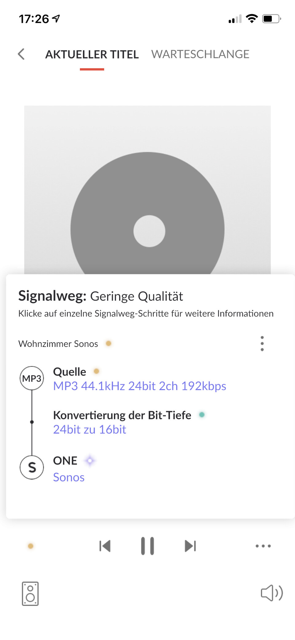Switch to the Warteschlange tab
This screenshot has height=640, width=295.
(x=200, y=54)
